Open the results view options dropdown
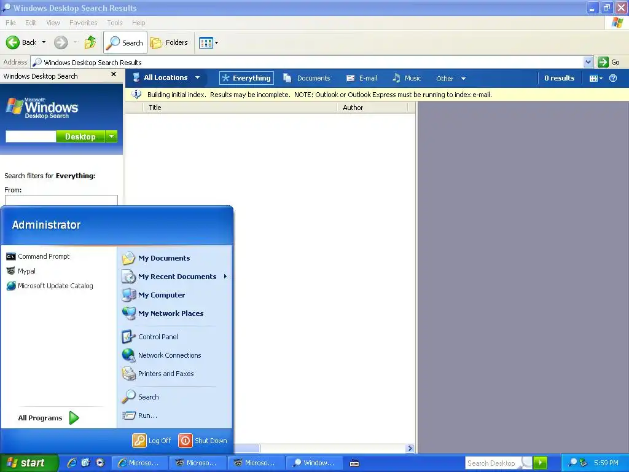Viewport: 629px width, 472px height. pyautogui.click(x=596, y=78)
